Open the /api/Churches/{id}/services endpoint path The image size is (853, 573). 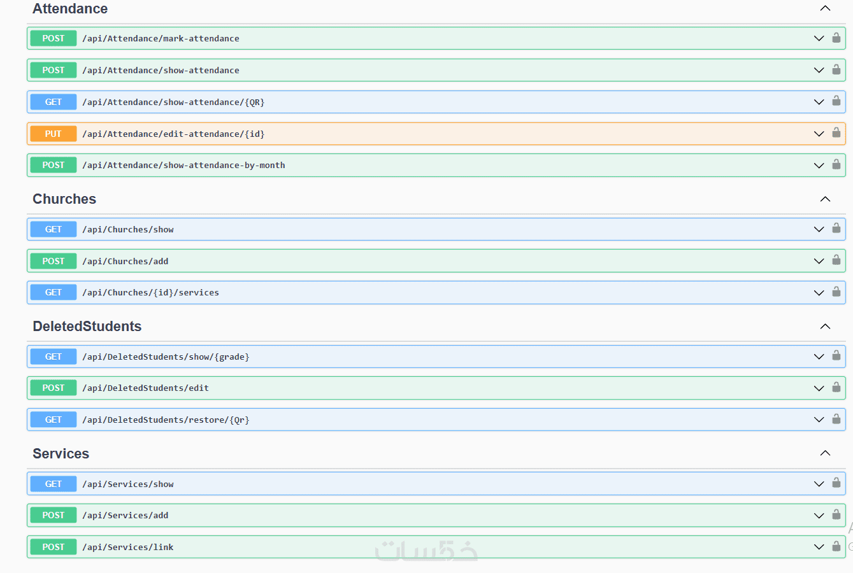point(150,293)
